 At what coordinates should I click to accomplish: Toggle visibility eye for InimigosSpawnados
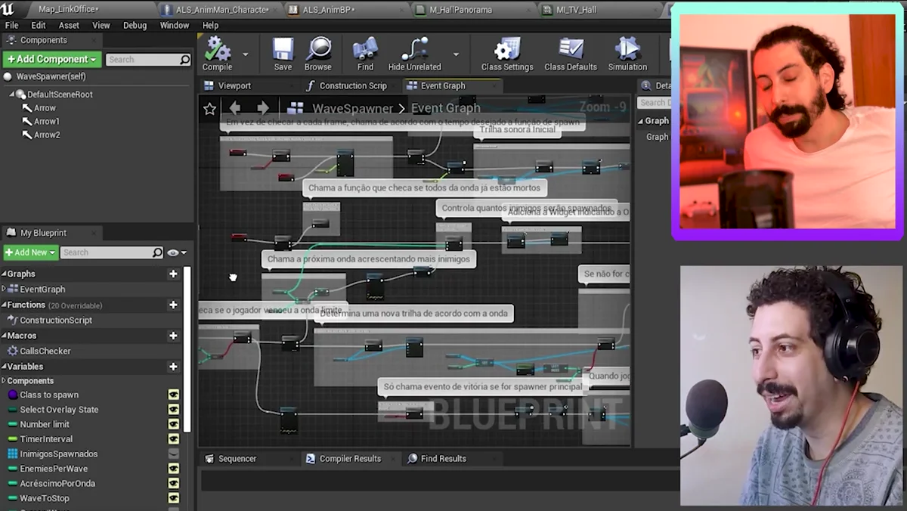coord(173,454)
